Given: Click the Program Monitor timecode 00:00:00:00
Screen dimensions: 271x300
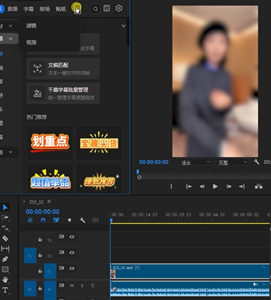Looking at the screenshot, I should point(153,162).
